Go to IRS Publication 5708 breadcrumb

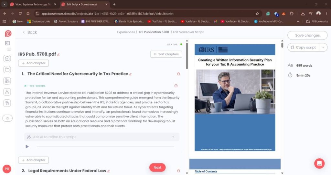[x=154, y=32]
